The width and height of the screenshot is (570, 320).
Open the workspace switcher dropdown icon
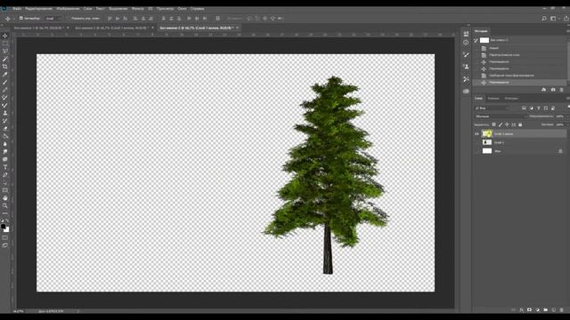tap(554, 18)
